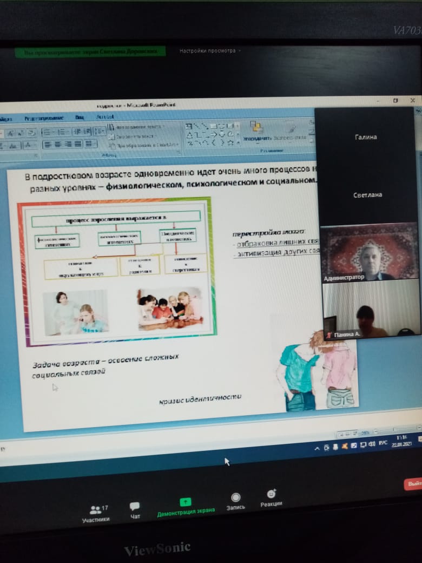422x563 pixels.
Task: Click the green Демонстрация экрана share icon
Action: [186, 502]
